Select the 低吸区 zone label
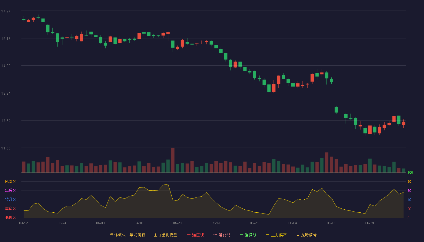424x242 pixels. (10, 217)
